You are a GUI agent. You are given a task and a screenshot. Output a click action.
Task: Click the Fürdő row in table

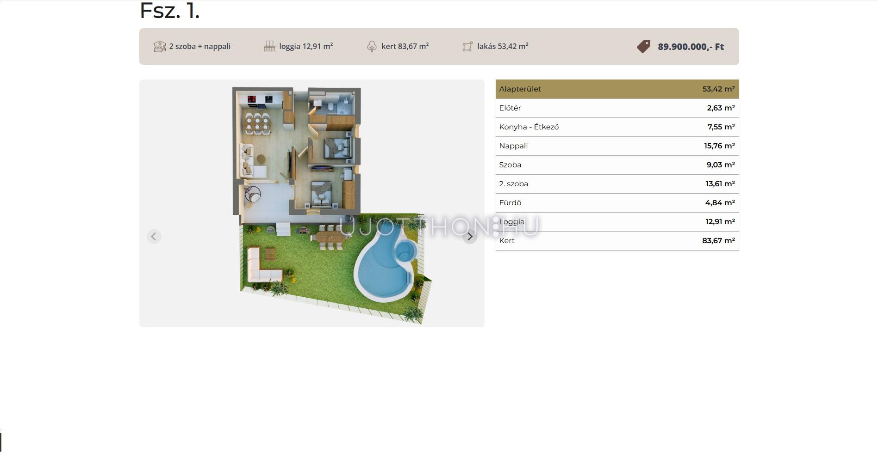[x=617, y=203]
